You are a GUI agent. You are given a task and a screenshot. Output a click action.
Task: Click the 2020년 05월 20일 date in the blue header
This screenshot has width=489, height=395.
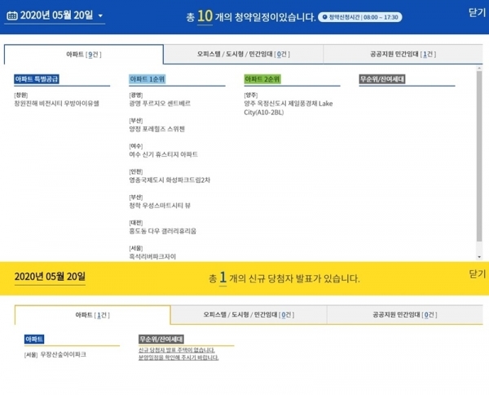56,16
